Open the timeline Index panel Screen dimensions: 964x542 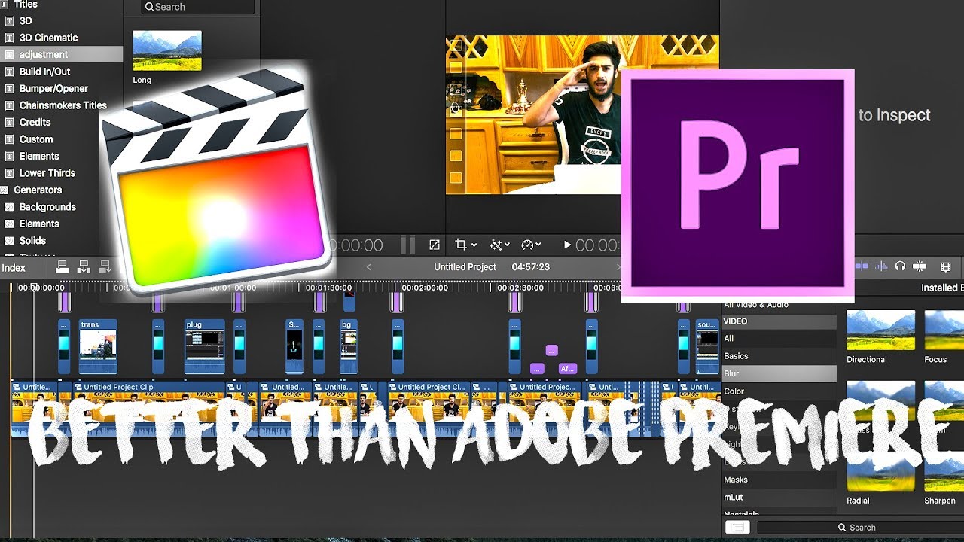14,267
